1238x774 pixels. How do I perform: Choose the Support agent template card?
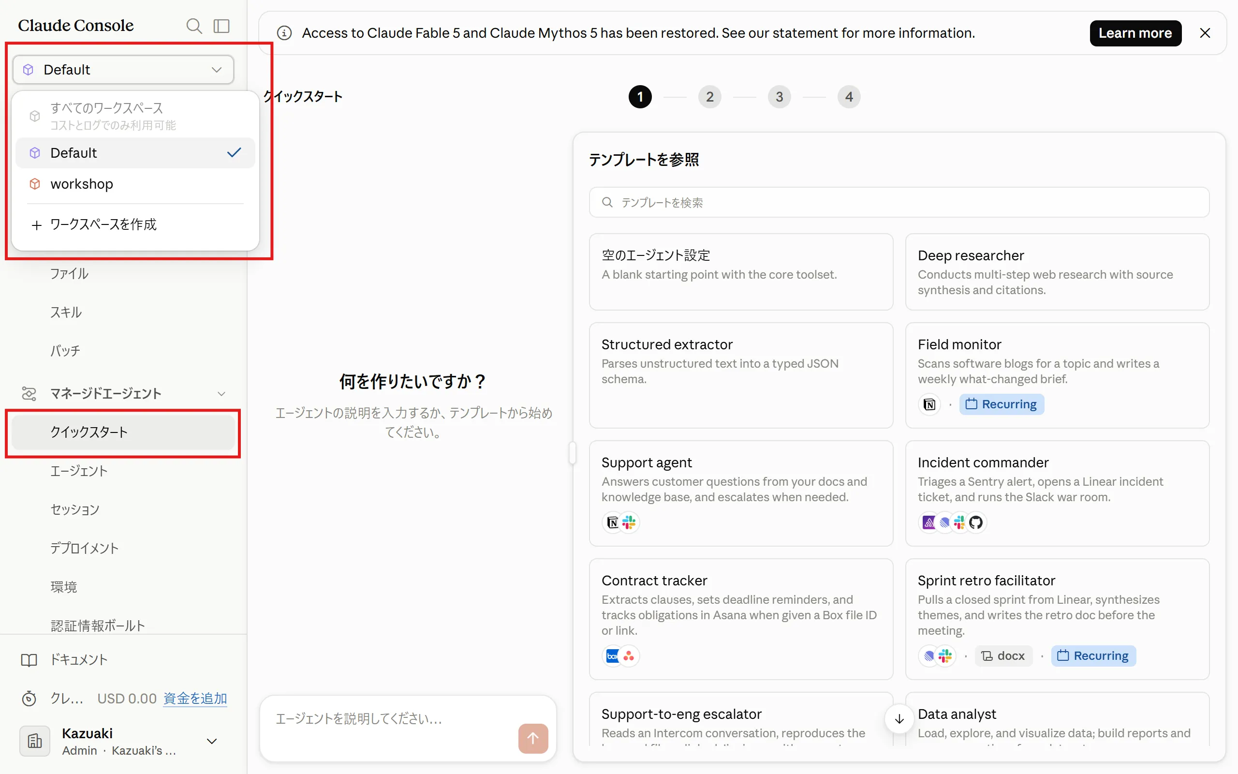[741, 493]
